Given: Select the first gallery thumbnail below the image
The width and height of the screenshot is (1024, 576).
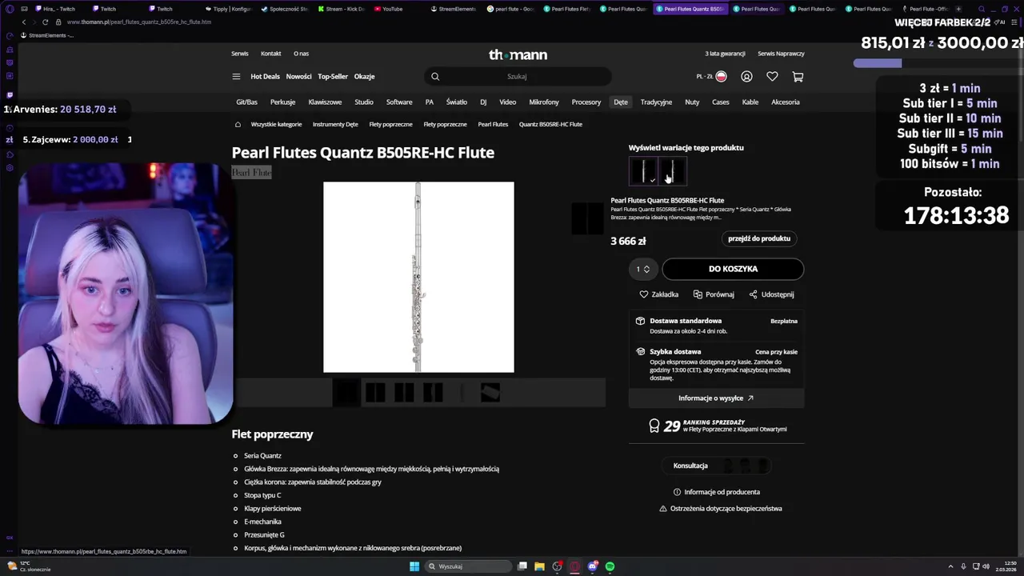Looking at the screenshot, I should coord(346,393).
